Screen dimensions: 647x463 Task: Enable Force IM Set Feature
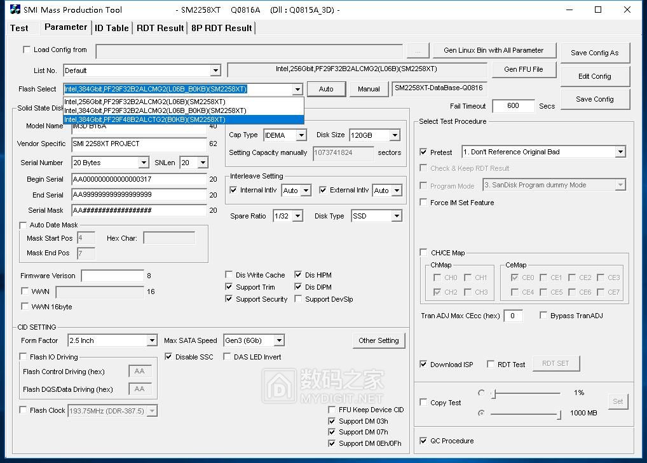(423, 203)
